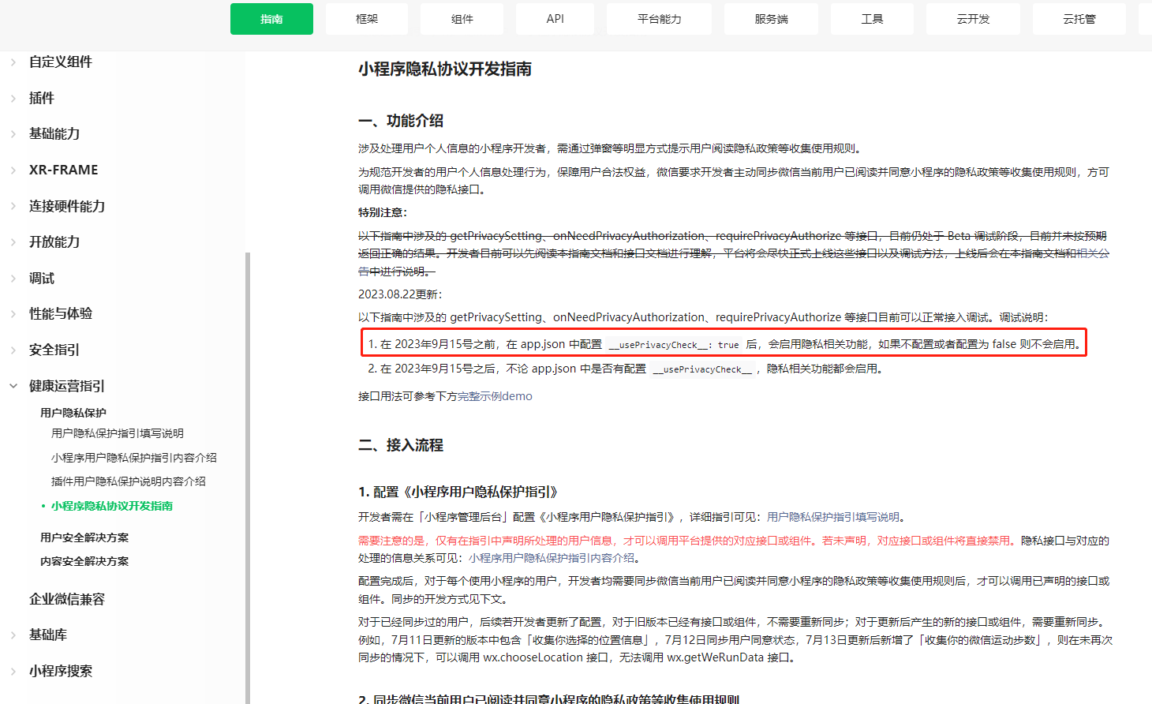The height and width of the screenshot is (704, 1152).
Task: Open 用户隐私保护指引填写说明 link in article
Action: 833,517
